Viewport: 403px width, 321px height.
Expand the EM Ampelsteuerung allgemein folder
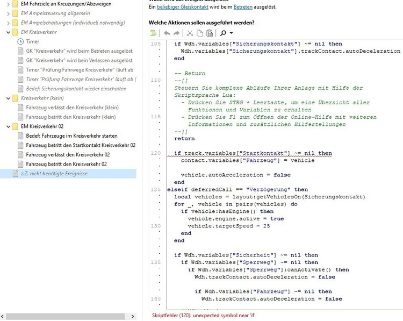pyautogui.click(x=8, y=14)
